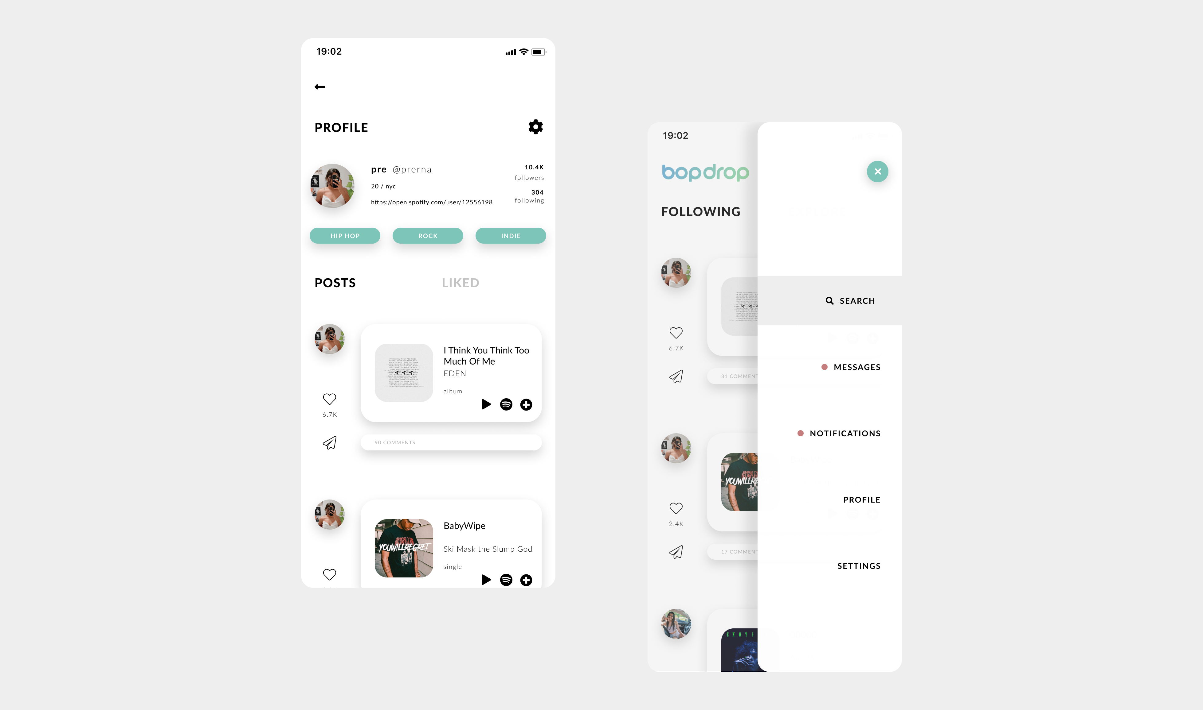Screen dimensions: 1203x710
Task: Tap the play button on BabyWipe track
Action: [x=486, y=580]
